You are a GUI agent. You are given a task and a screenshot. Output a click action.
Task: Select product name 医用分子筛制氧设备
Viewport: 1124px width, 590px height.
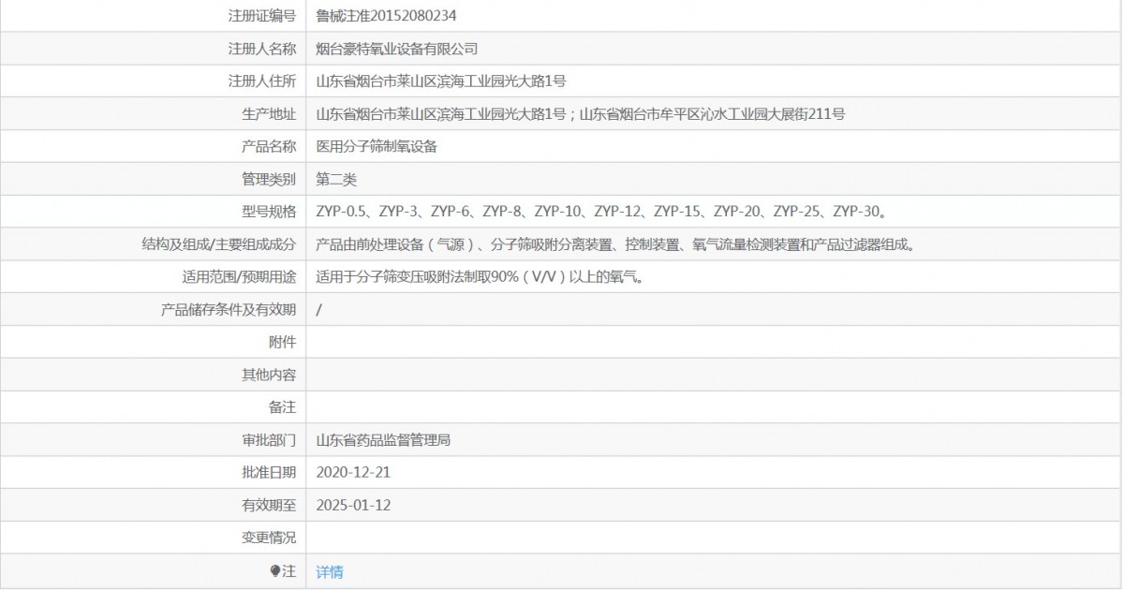377,146
